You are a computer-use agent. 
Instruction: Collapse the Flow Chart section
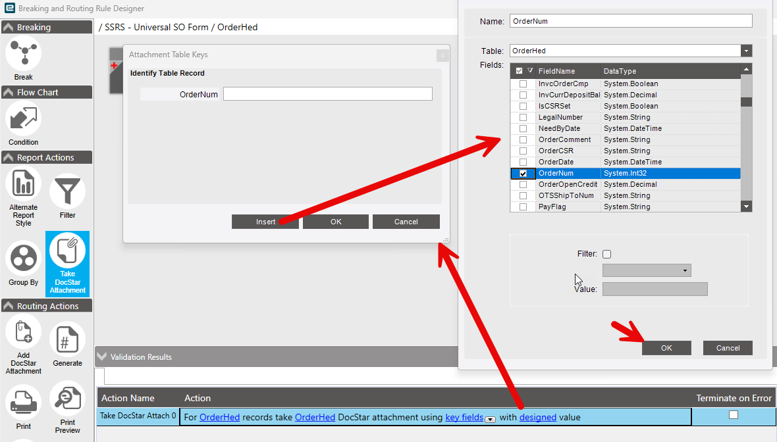click(9, 92)
